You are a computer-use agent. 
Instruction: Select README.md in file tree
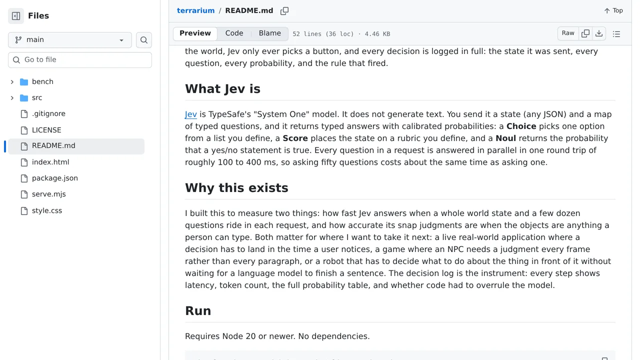point(53,145)
